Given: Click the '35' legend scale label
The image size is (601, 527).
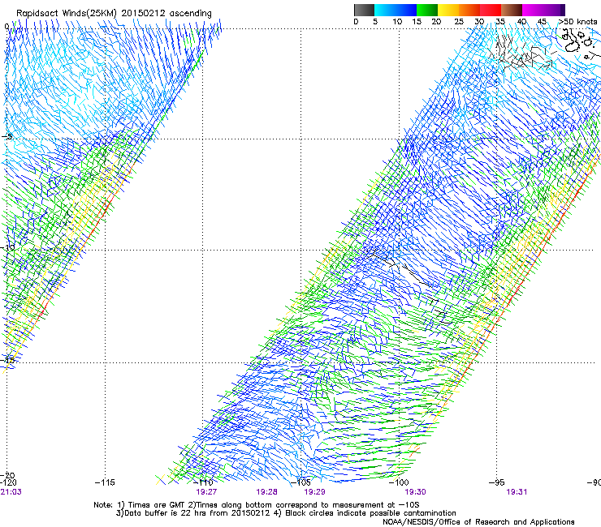Looking at the screenshot, I should click(x=500, y=21).
